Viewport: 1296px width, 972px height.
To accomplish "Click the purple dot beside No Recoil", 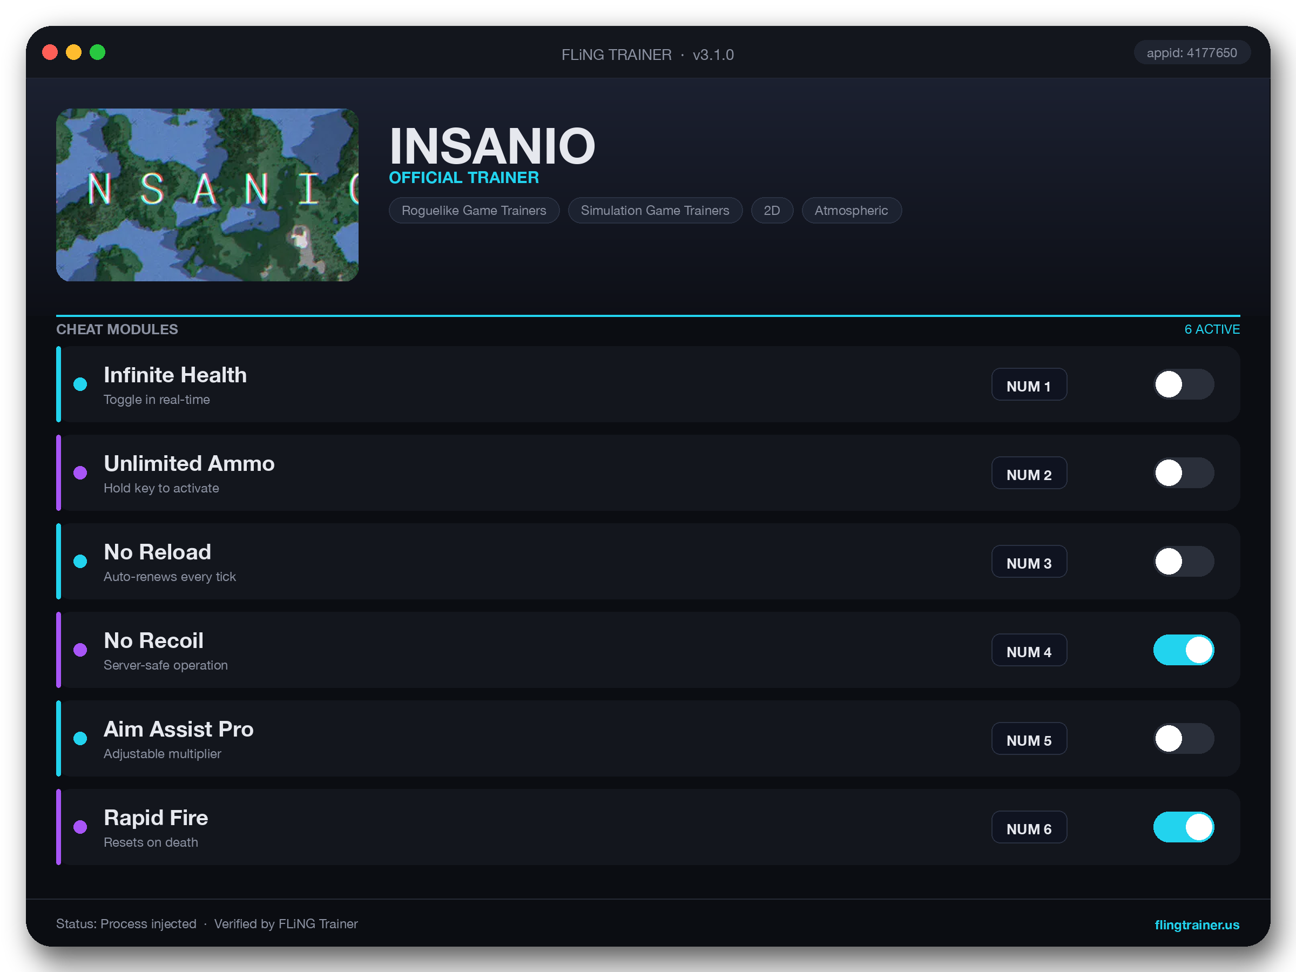I will pos(80,650).
